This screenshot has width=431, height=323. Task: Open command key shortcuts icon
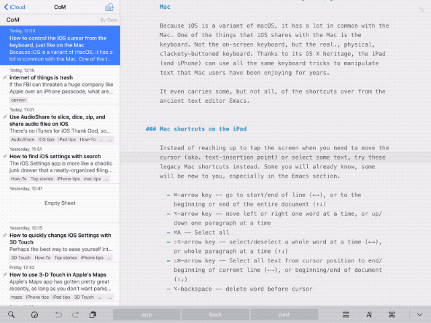point(392,314)
